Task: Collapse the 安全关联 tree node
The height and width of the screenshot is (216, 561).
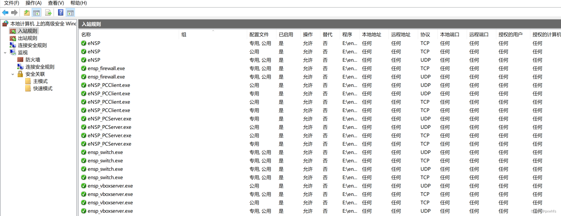Action: click(x=13, y=74)
